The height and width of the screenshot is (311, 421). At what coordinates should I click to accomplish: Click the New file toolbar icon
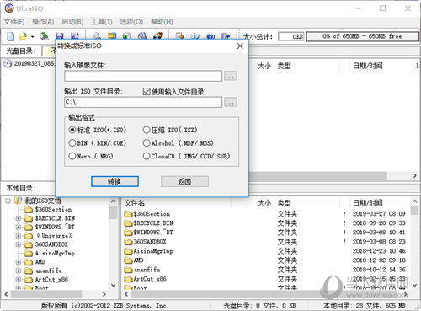(x=11, y=36)
